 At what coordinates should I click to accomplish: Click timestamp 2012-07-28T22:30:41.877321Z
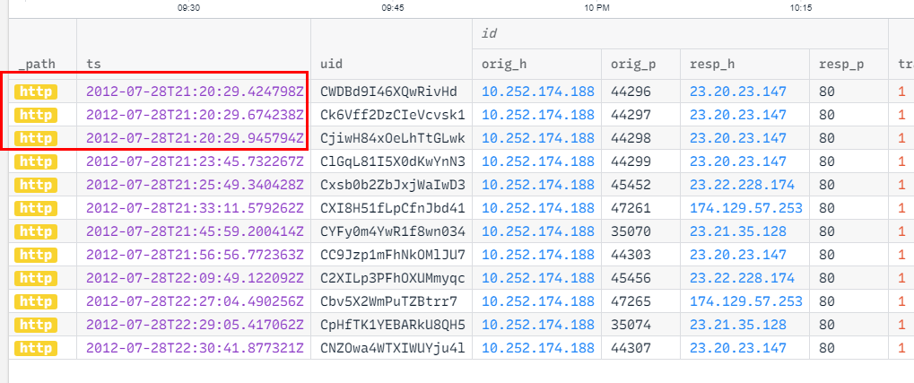[x=196, y=348]
